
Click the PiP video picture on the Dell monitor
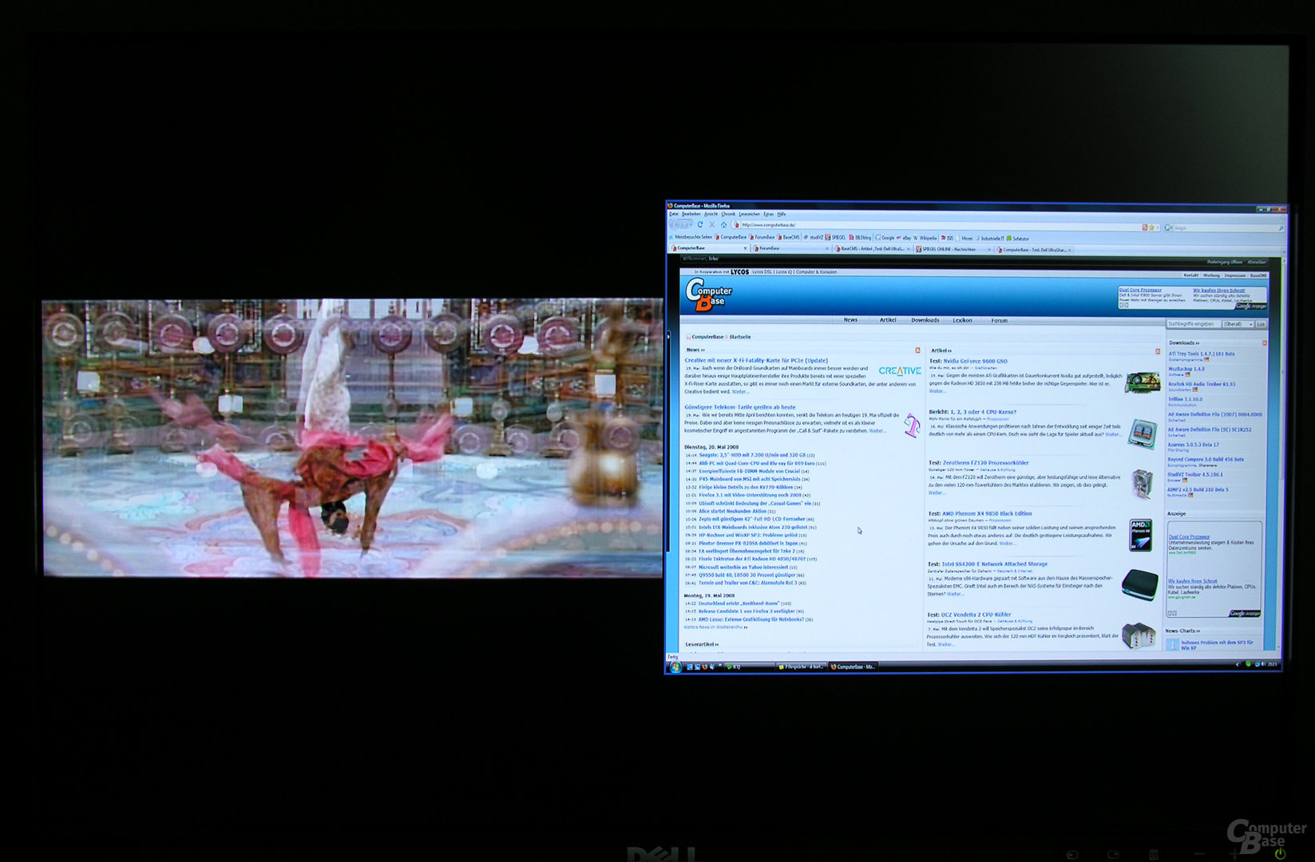point(352,437)
